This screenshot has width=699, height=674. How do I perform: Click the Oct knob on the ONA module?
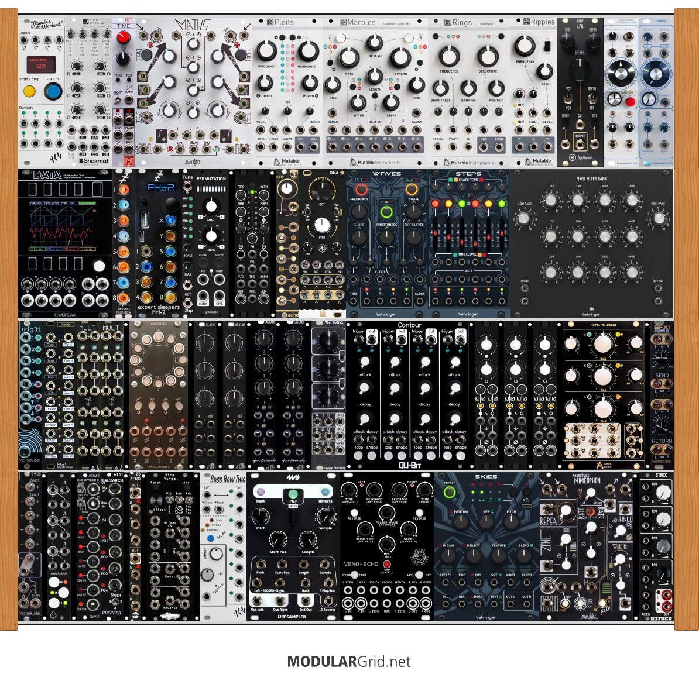pos(321,190)
